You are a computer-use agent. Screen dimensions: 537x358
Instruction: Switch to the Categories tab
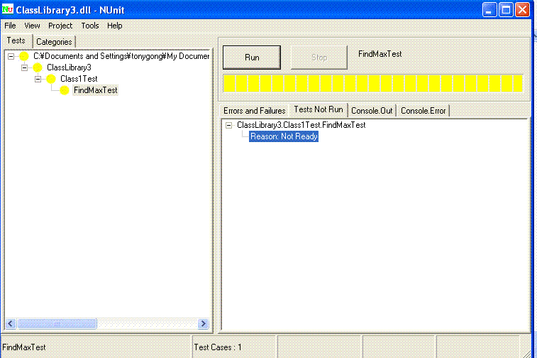click(54, 42)
